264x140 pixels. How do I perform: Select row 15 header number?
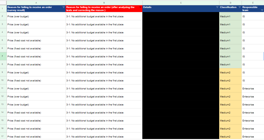[x=3, y=120]
